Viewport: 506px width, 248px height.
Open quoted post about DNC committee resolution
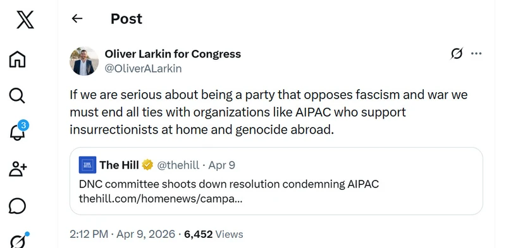pos(276,181)
